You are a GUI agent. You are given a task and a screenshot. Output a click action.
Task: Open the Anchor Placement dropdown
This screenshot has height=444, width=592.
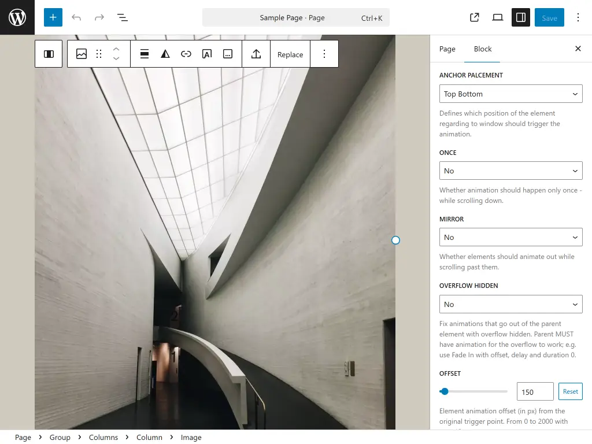click(510, 94)
